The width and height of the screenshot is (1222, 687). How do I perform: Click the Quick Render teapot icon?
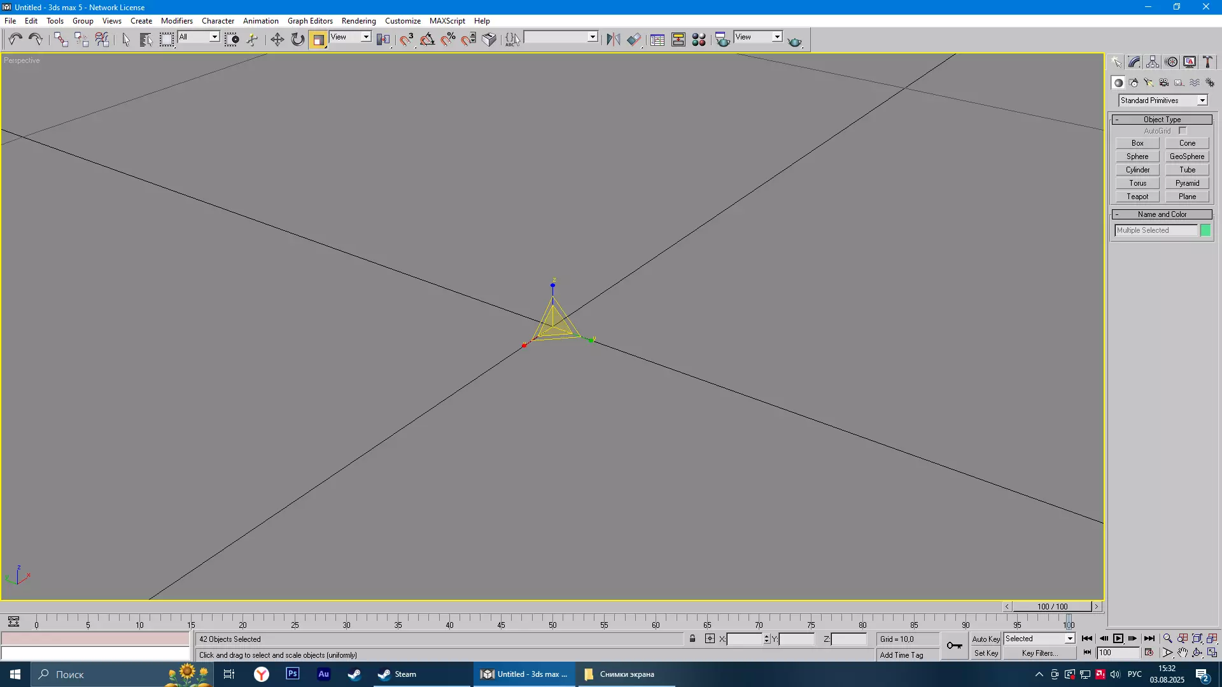(x=794, y=41)
